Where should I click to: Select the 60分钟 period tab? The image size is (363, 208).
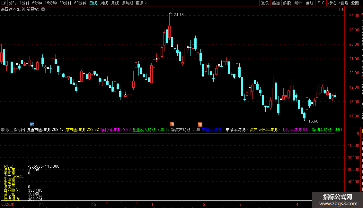(80, 3)
